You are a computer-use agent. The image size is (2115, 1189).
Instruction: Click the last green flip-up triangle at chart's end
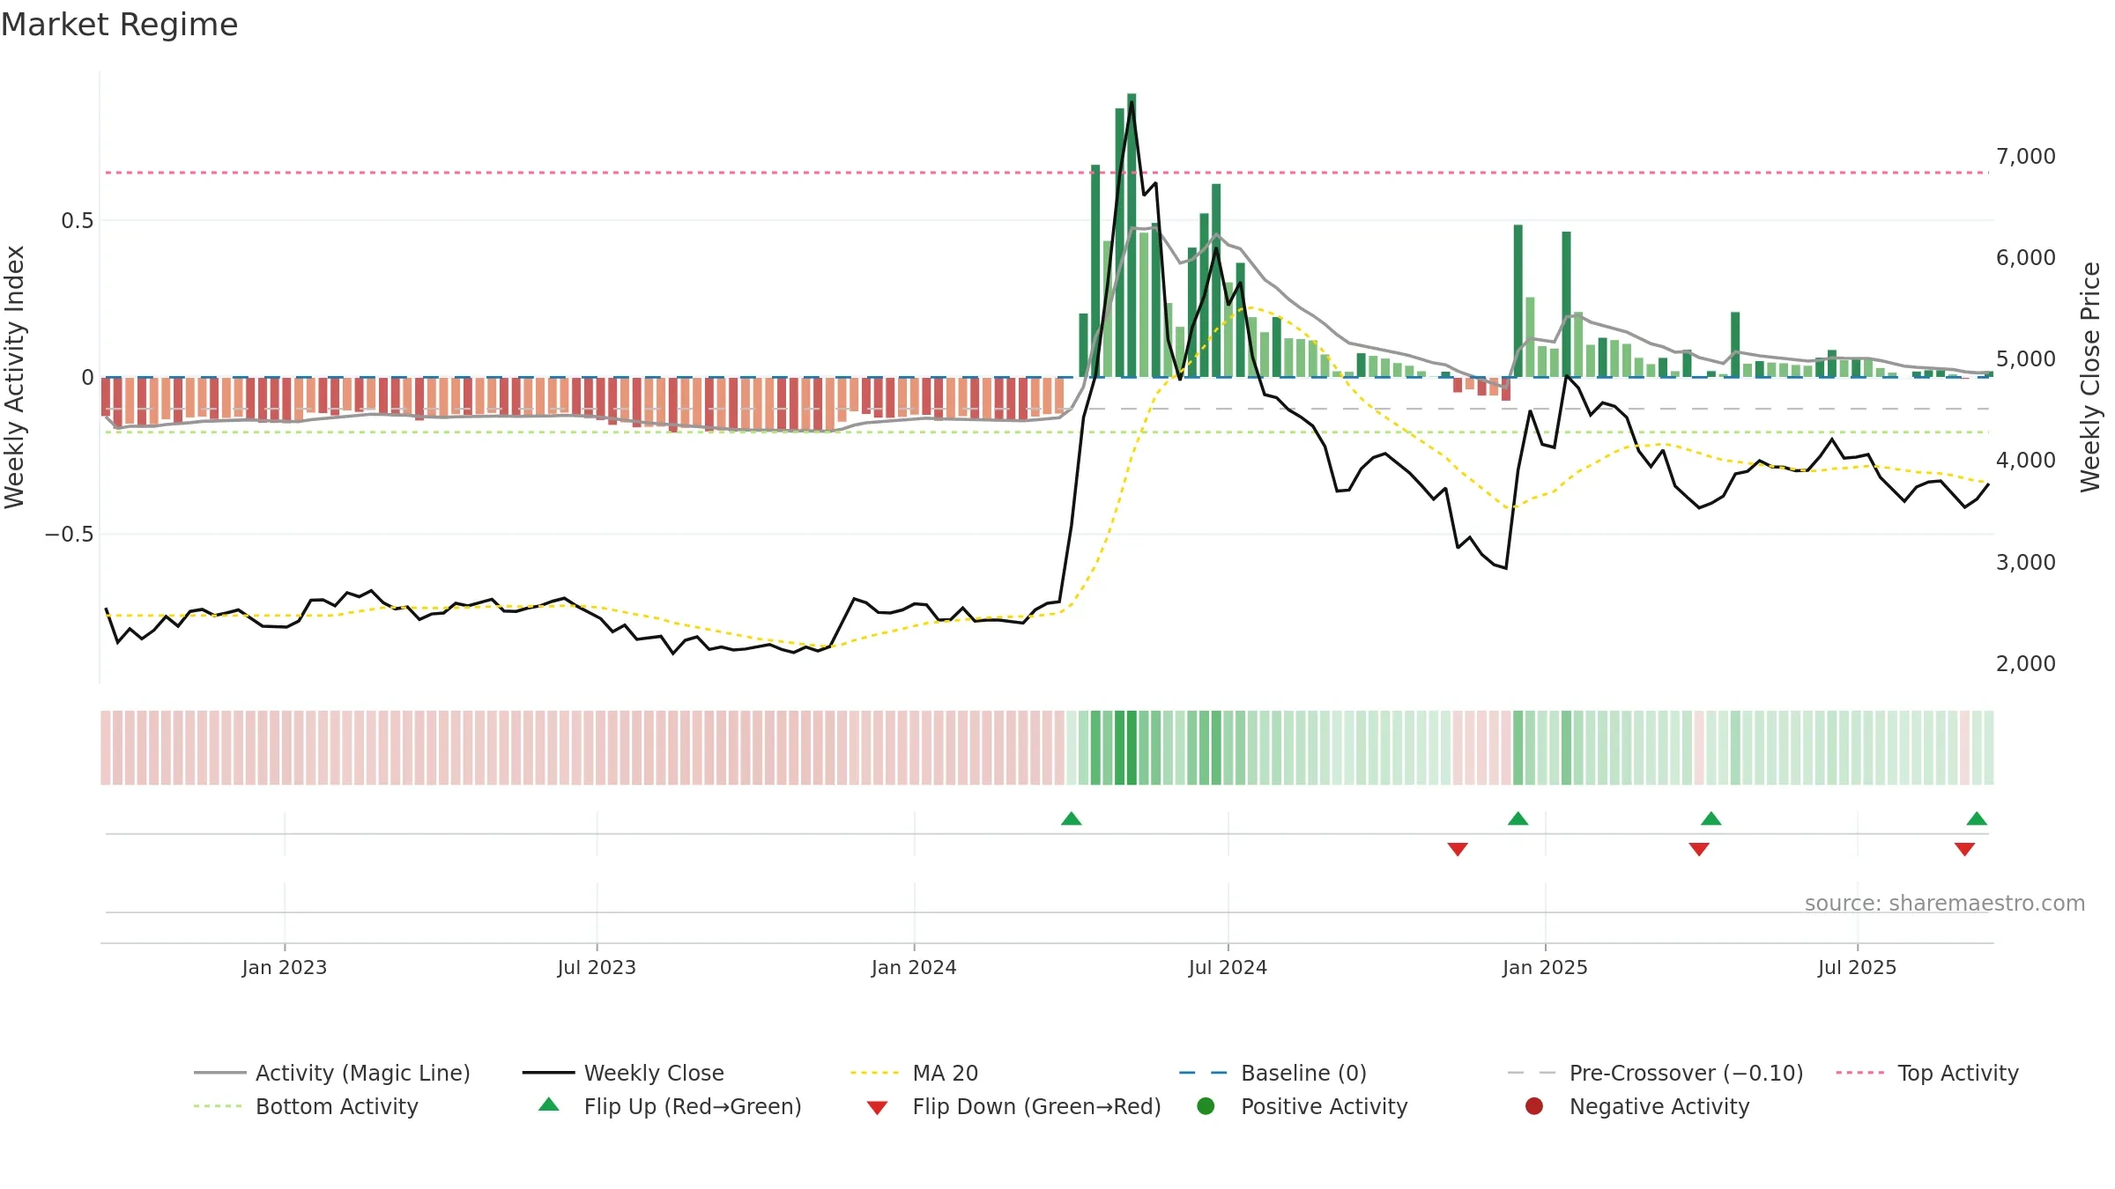(1977, 819)
